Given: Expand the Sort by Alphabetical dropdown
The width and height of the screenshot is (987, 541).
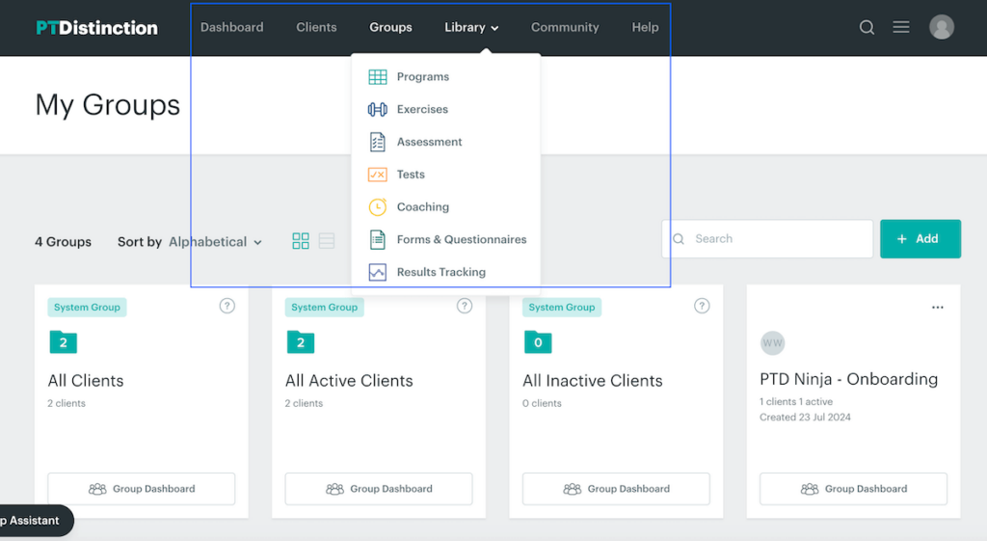Looking at the screenshot, I should coord(216,242).
